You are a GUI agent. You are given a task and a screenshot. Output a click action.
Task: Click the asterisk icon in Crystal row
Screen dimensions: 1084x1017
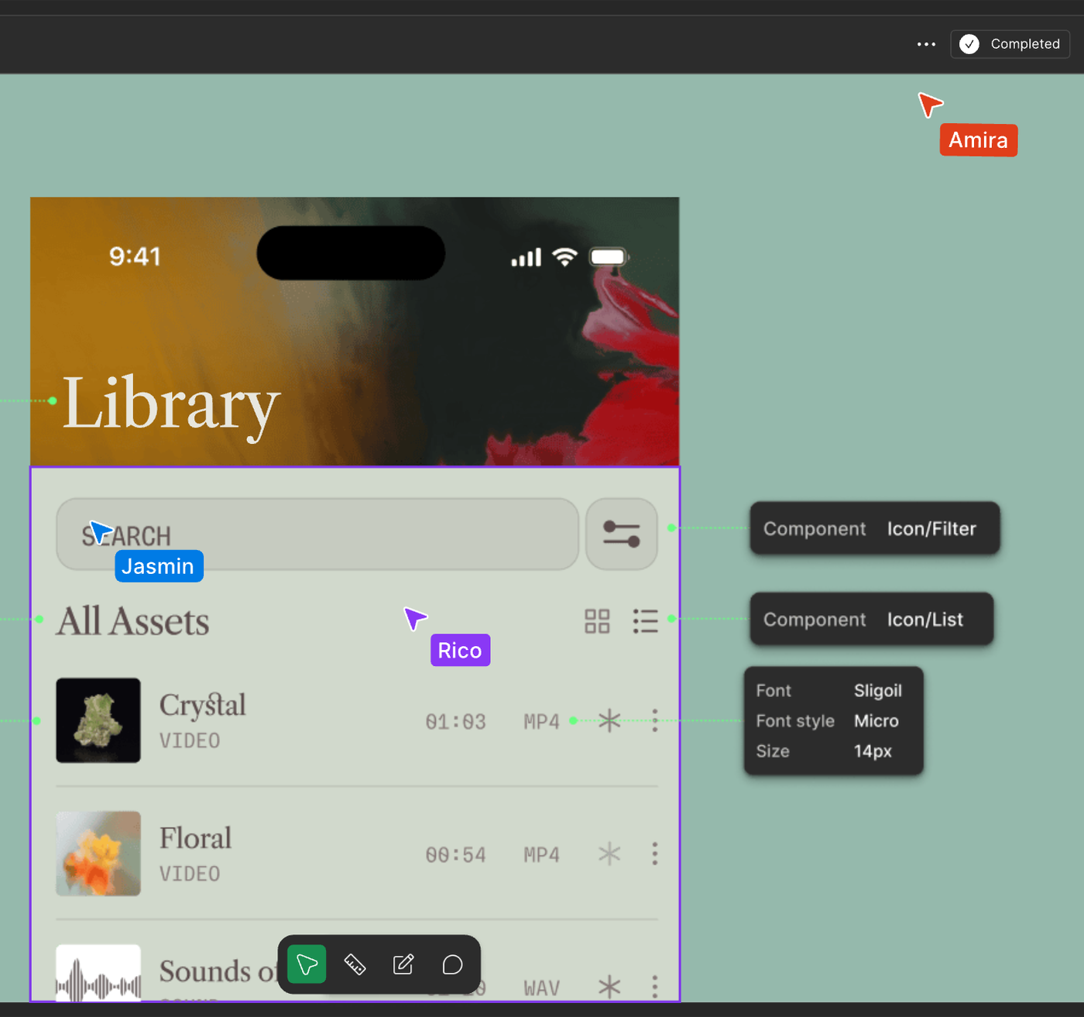609,720
